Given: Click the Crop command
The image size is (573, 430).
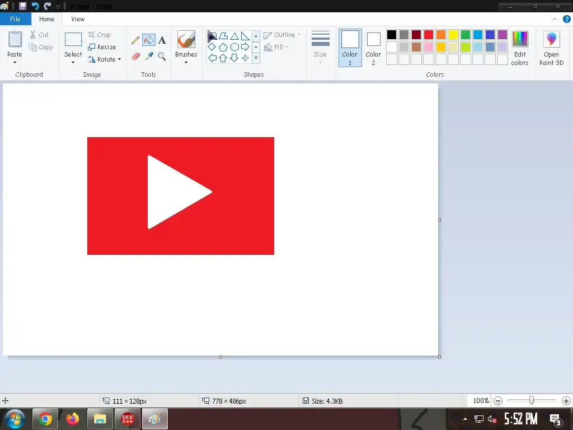Looking at the screenshot, I should click(99, 35).
